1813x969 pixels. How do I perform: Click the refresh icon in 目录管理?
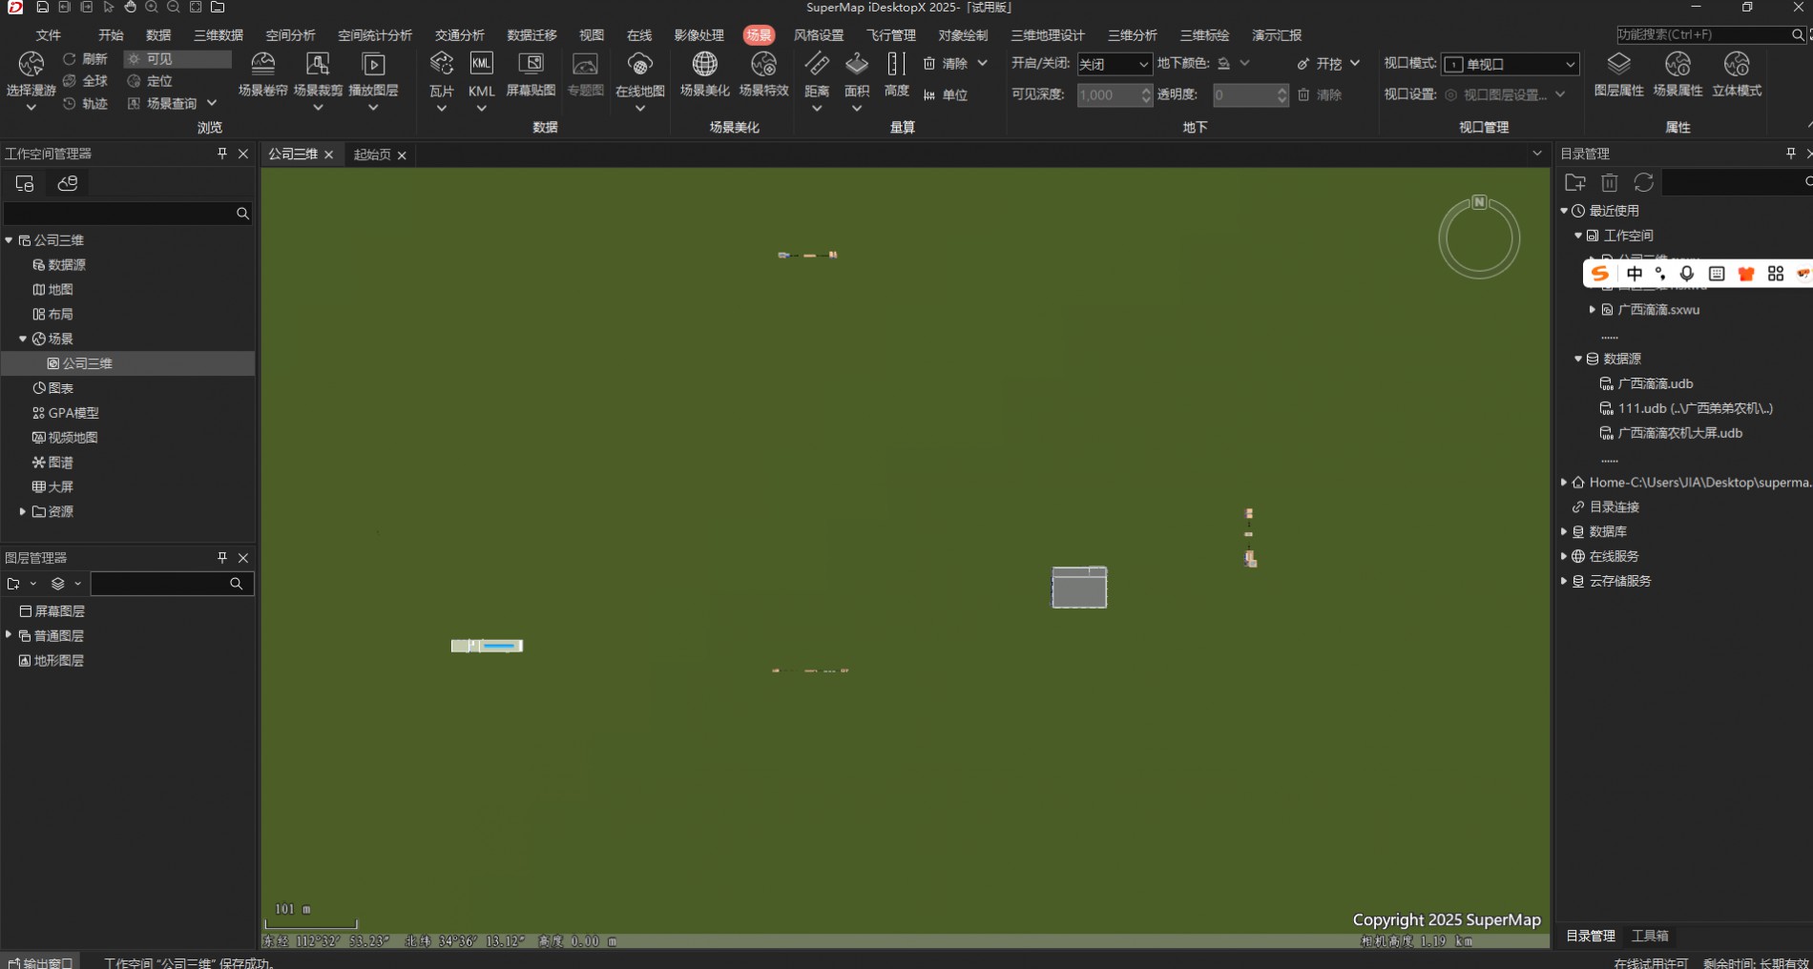click(1643, 182)
